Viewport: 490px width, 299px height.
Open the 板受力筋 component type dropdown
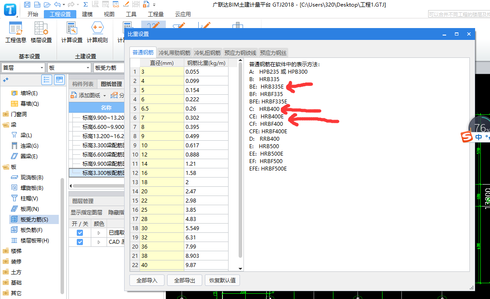point(108,68)
